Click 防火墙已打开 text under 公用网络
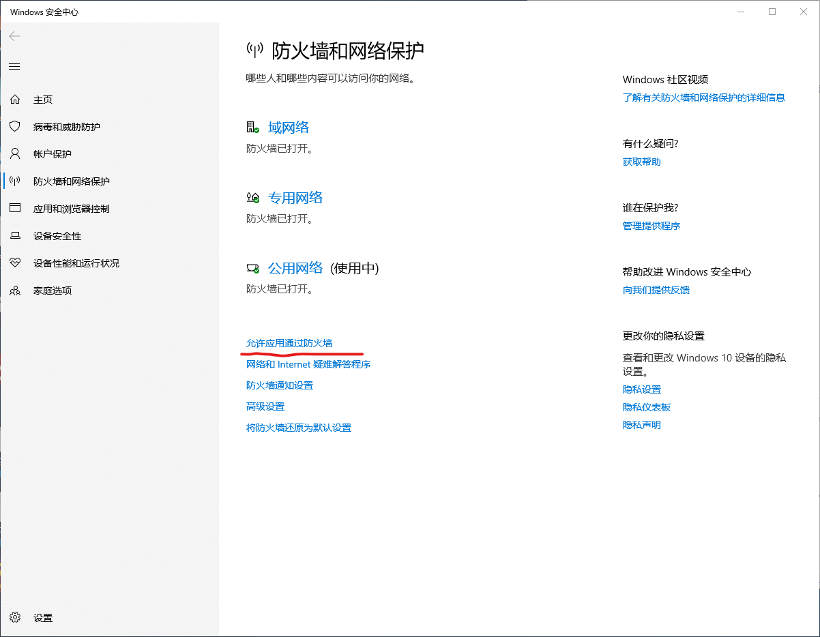Screen dimensions: 820x637 click(x=280, y=288)
